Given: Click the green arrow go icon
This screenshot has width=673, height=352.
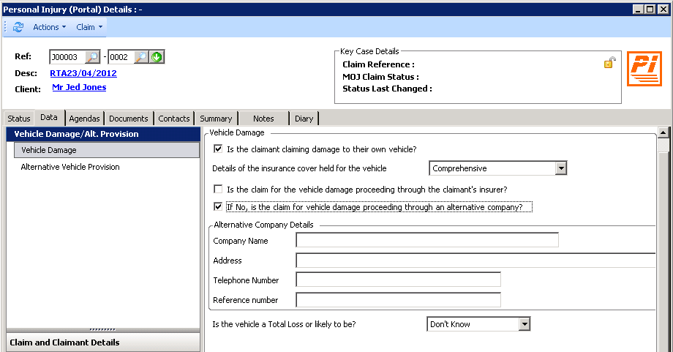Looking at the screenshot, I should [x=157, y=56].
